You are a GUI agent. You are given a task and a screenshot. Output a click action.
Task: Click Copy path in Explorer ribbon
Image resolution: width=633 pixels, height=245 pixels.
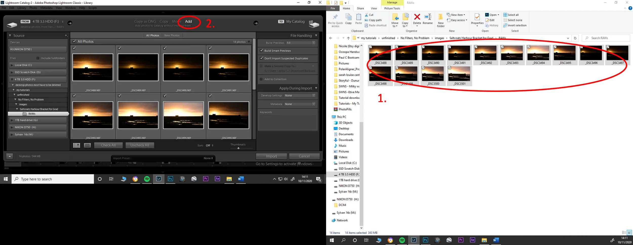[x=373, y=20]
